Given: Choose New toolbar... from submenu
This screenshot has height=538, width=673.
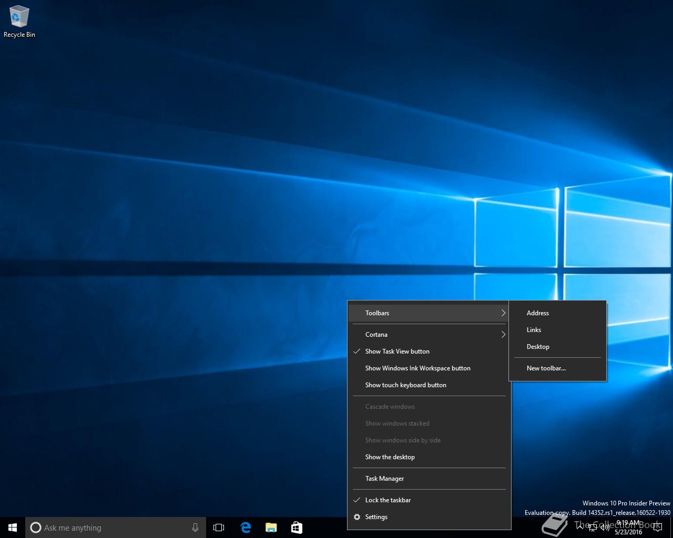Looking at the screenshot, I should tap(557, 368).
